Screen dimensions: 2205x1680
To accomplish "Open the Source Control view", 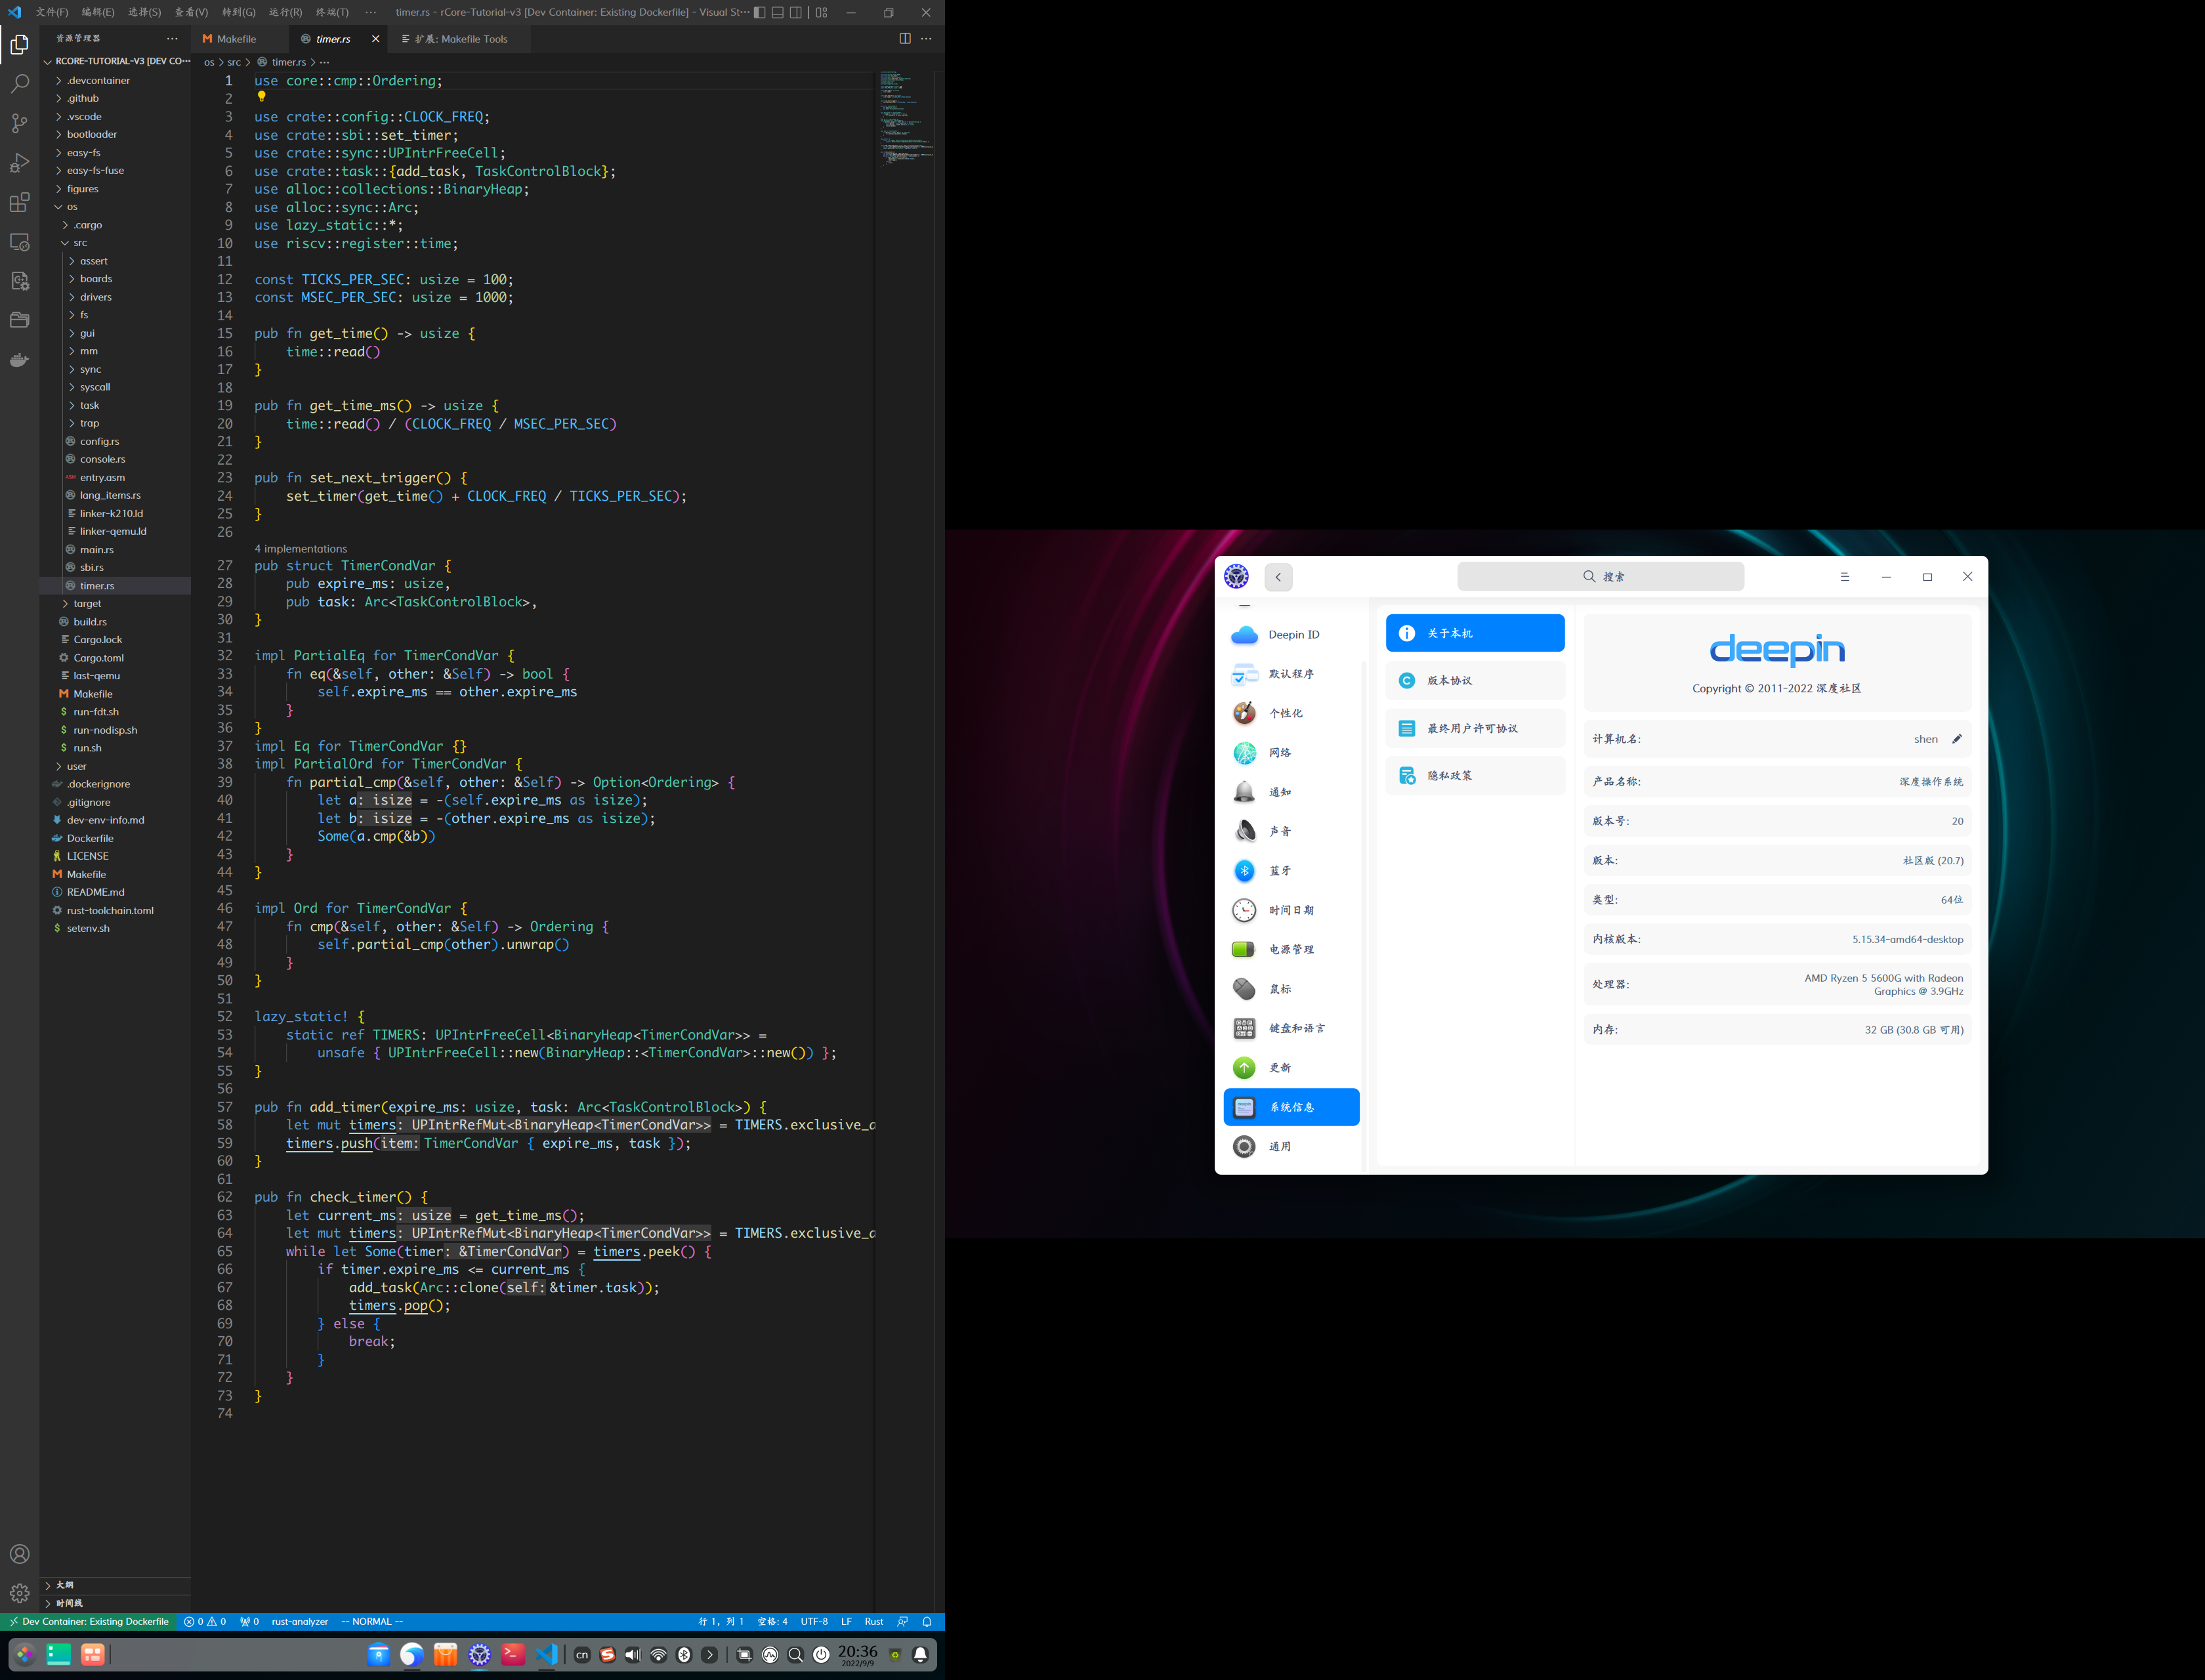I will pos(19,123).
